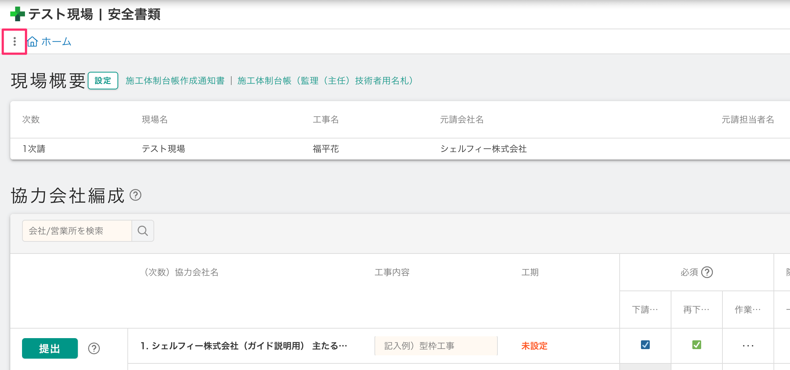Click the green plus logo
This screenshot has height=370, width=790.
pyautogui.click(x=17, y=14)
